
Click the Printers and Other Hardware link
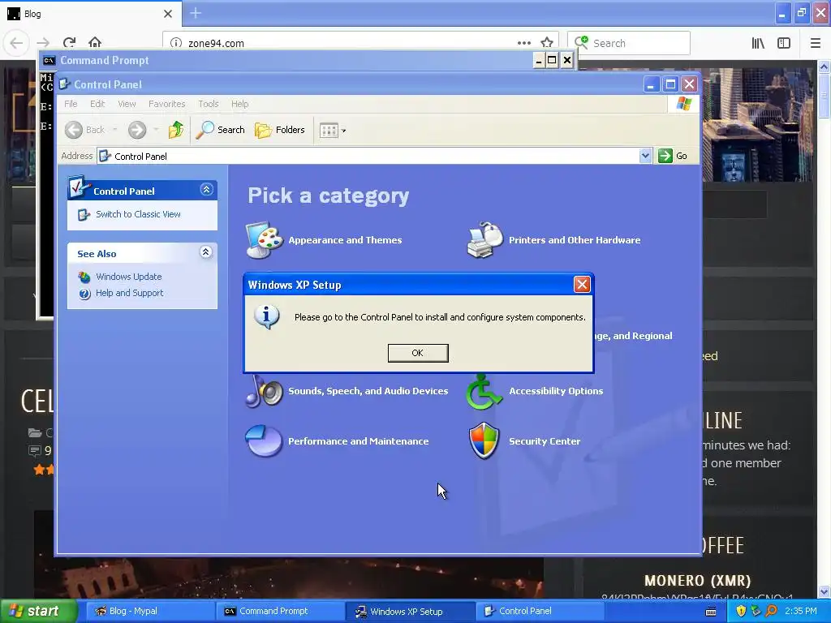click(575, 240)
